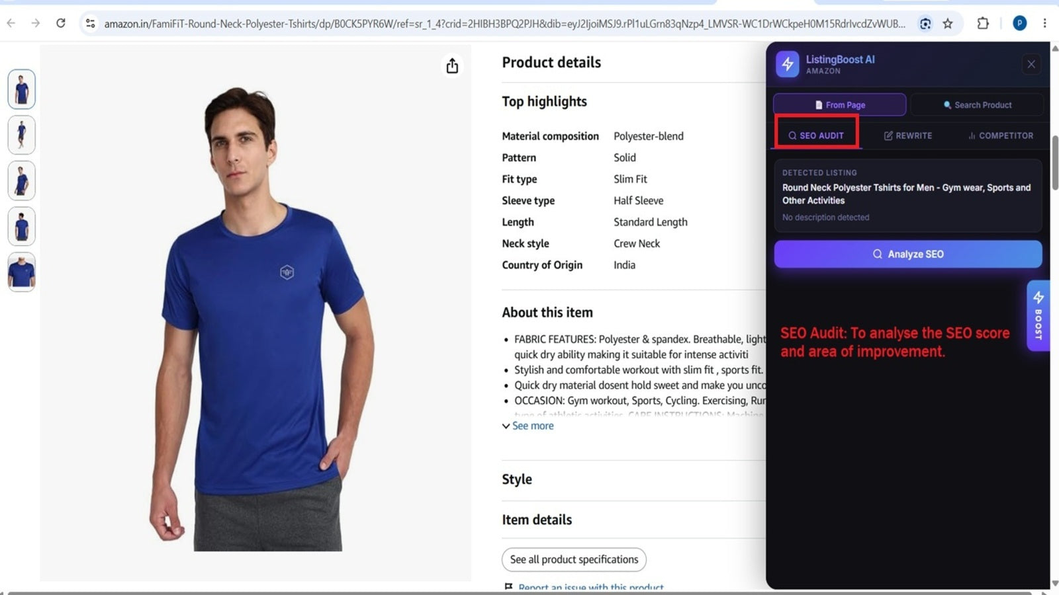Select the SEO AUDIT tab
The height and width of the screenshot is (595, 1059).
click(816, 135)
